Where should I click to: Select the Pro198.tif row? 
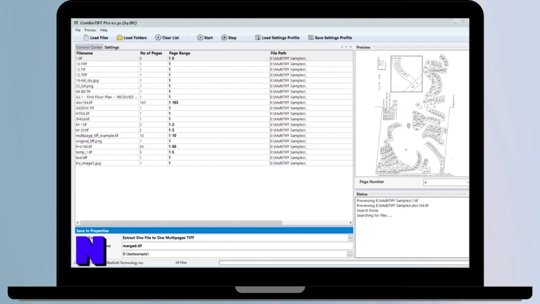[214, 147]
